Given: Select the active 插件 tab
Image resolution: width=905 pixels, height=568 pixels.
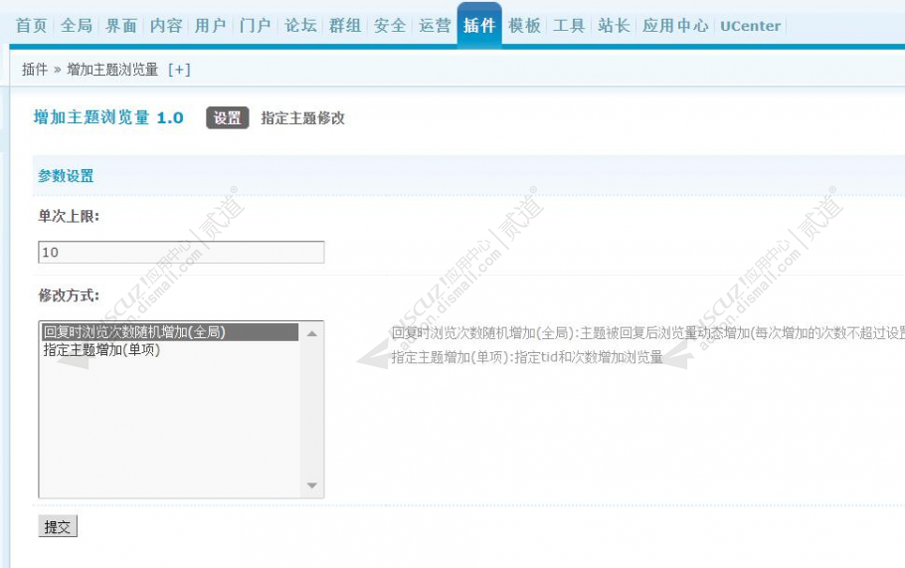Looking at the screenshot, I should [x=479, y=26].
